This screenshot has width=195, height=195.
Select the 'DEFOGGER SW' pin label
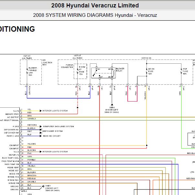click(x=11, y=133)
